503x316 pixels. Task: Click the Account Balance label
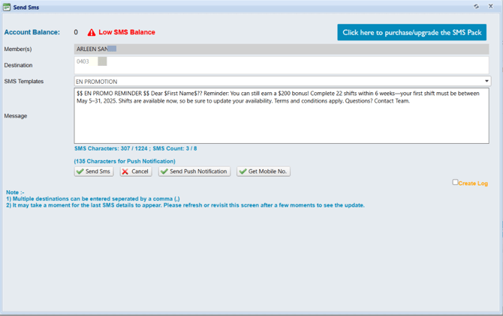(32, 32)
